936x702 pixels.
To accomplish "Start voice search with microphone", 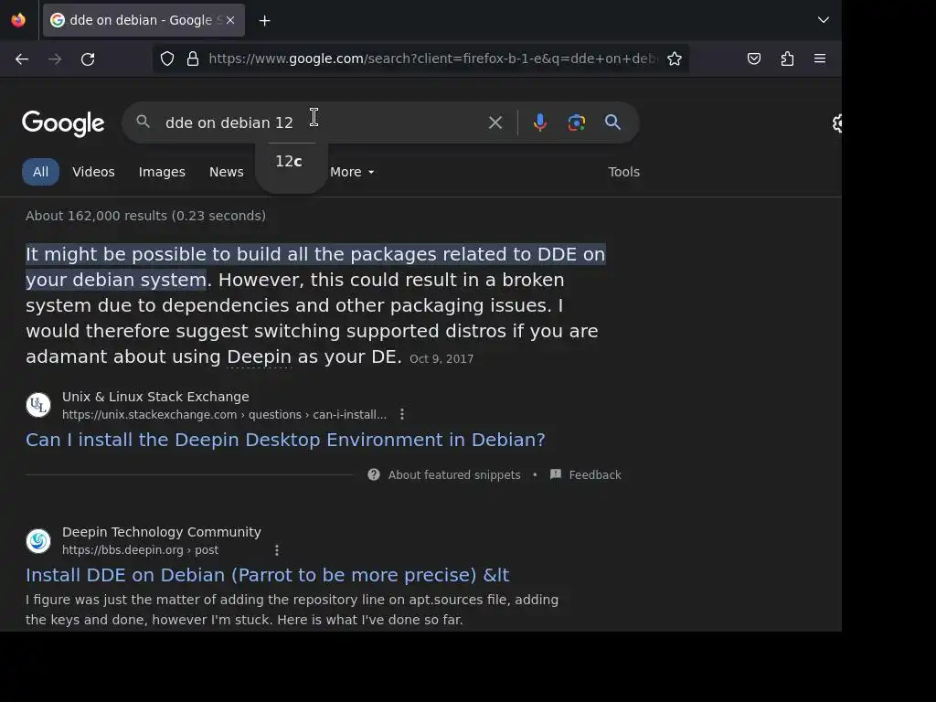I will click(x=539, y=122).
